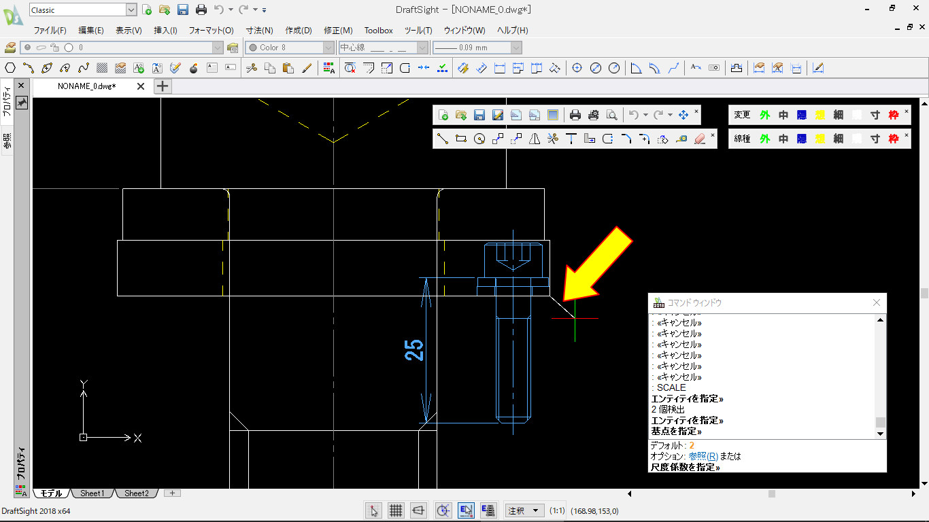Click the Print icon in the quick access bar
The width and height of the screenshot is (929, 522).
click(201, 10)
